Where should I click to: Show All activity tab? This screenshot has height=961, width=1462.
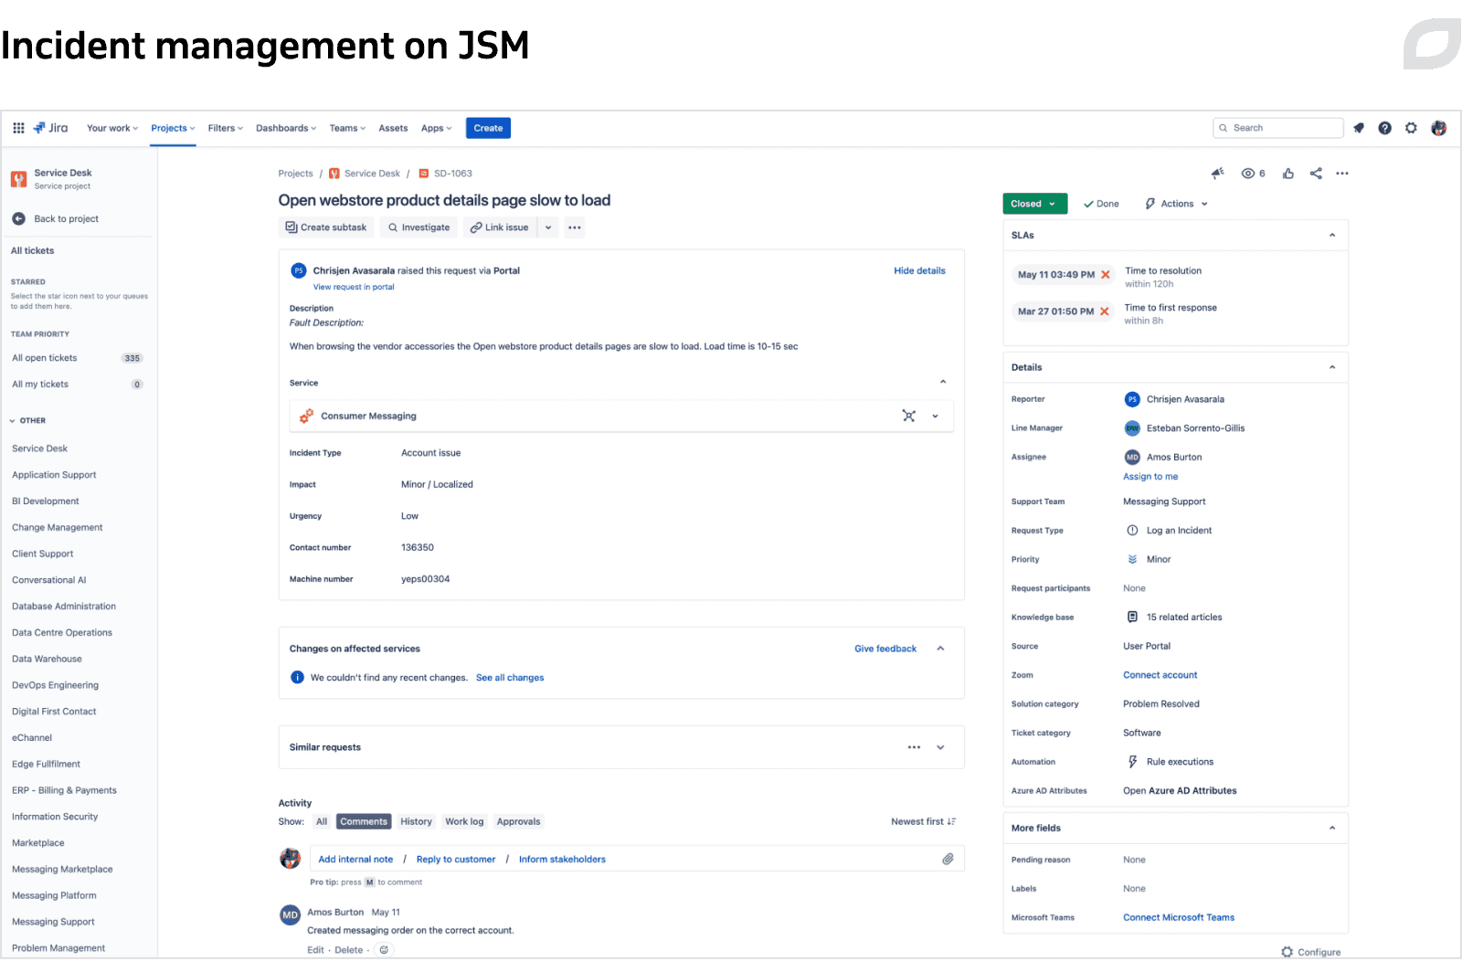coord(322,821)
